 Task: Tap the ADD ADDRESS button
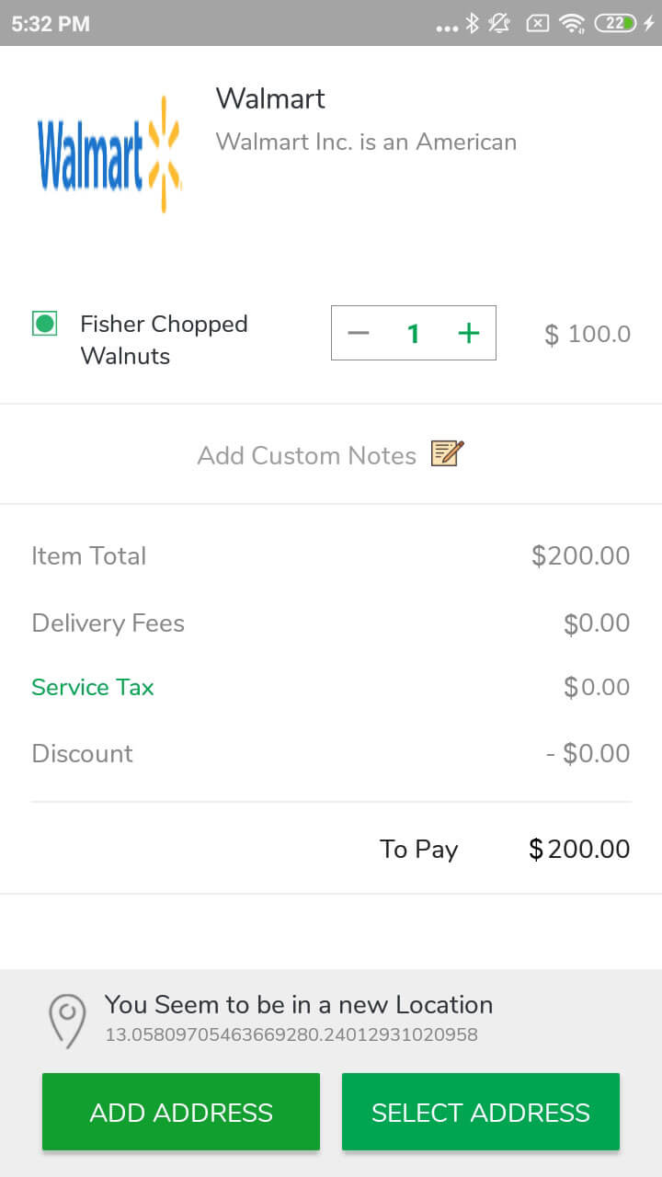pyautogui.click(x=180, y=1111)
